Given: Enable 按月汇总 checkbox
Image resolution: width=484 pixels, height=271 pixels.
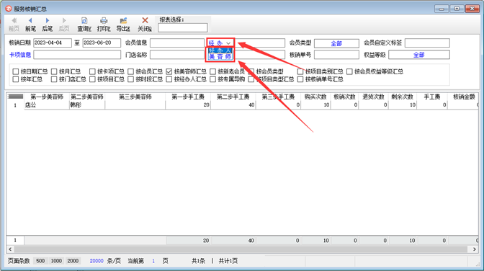Looking at the screenshot, I should click(x=54, y=71).
